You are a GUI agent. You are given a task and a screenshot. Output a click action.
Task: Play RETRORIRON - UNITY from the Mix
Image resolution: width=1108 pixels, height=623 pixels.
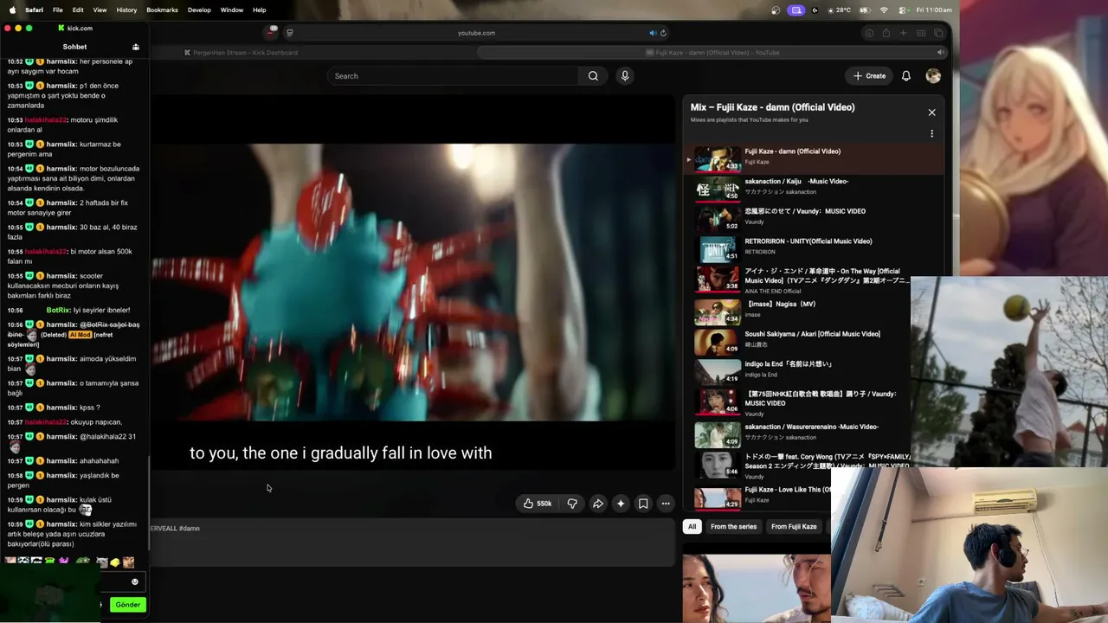click(x=814, y=248)
